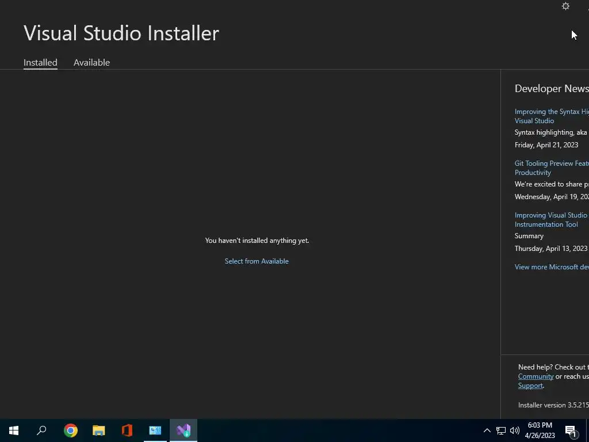The width and height of the screenshot is (589, 442).
Task: Launch Google Chrome from the taskbar
Action: pyautogui.click(x=71, y=430)
